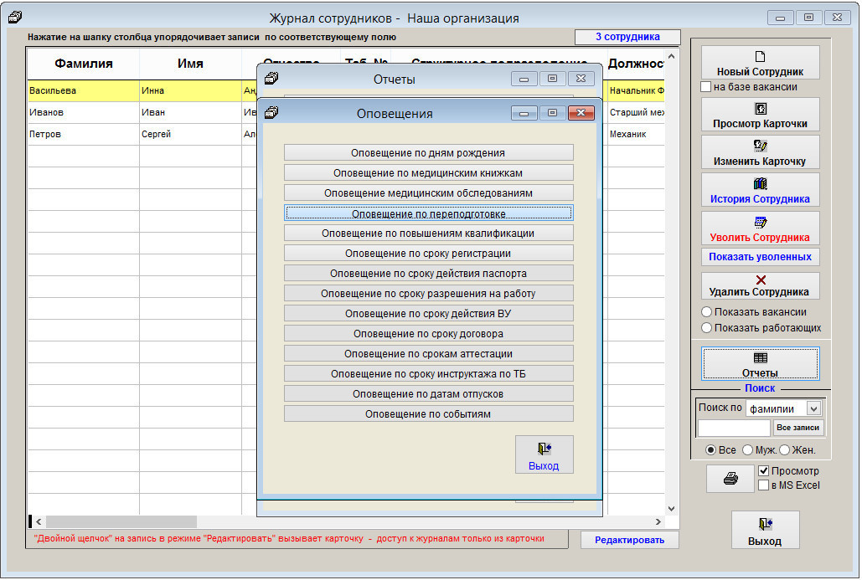
Task: Click the Новый Сотрудник document icon button
Action: tap(760, 64)
